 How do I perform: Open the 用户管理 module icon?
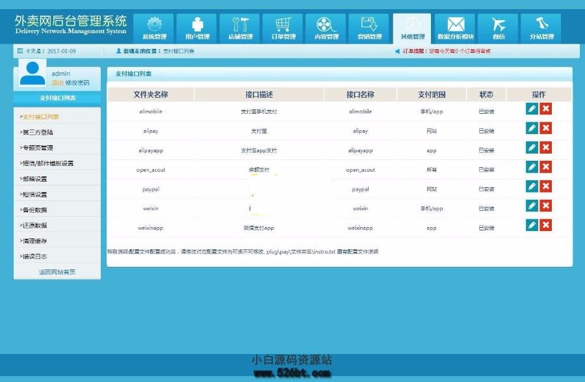point(197,27)
